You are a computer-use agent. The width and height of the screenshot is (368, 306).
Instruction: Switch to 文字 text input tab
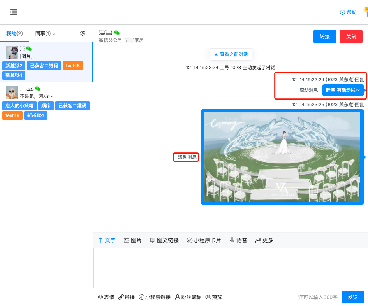point(107,240)
